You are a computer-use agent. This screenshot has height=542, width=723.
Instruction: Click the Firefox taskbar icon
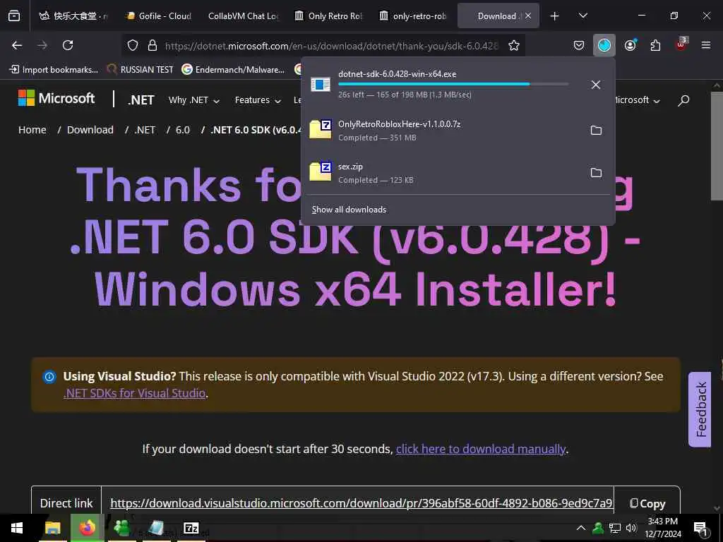[87, 528]
